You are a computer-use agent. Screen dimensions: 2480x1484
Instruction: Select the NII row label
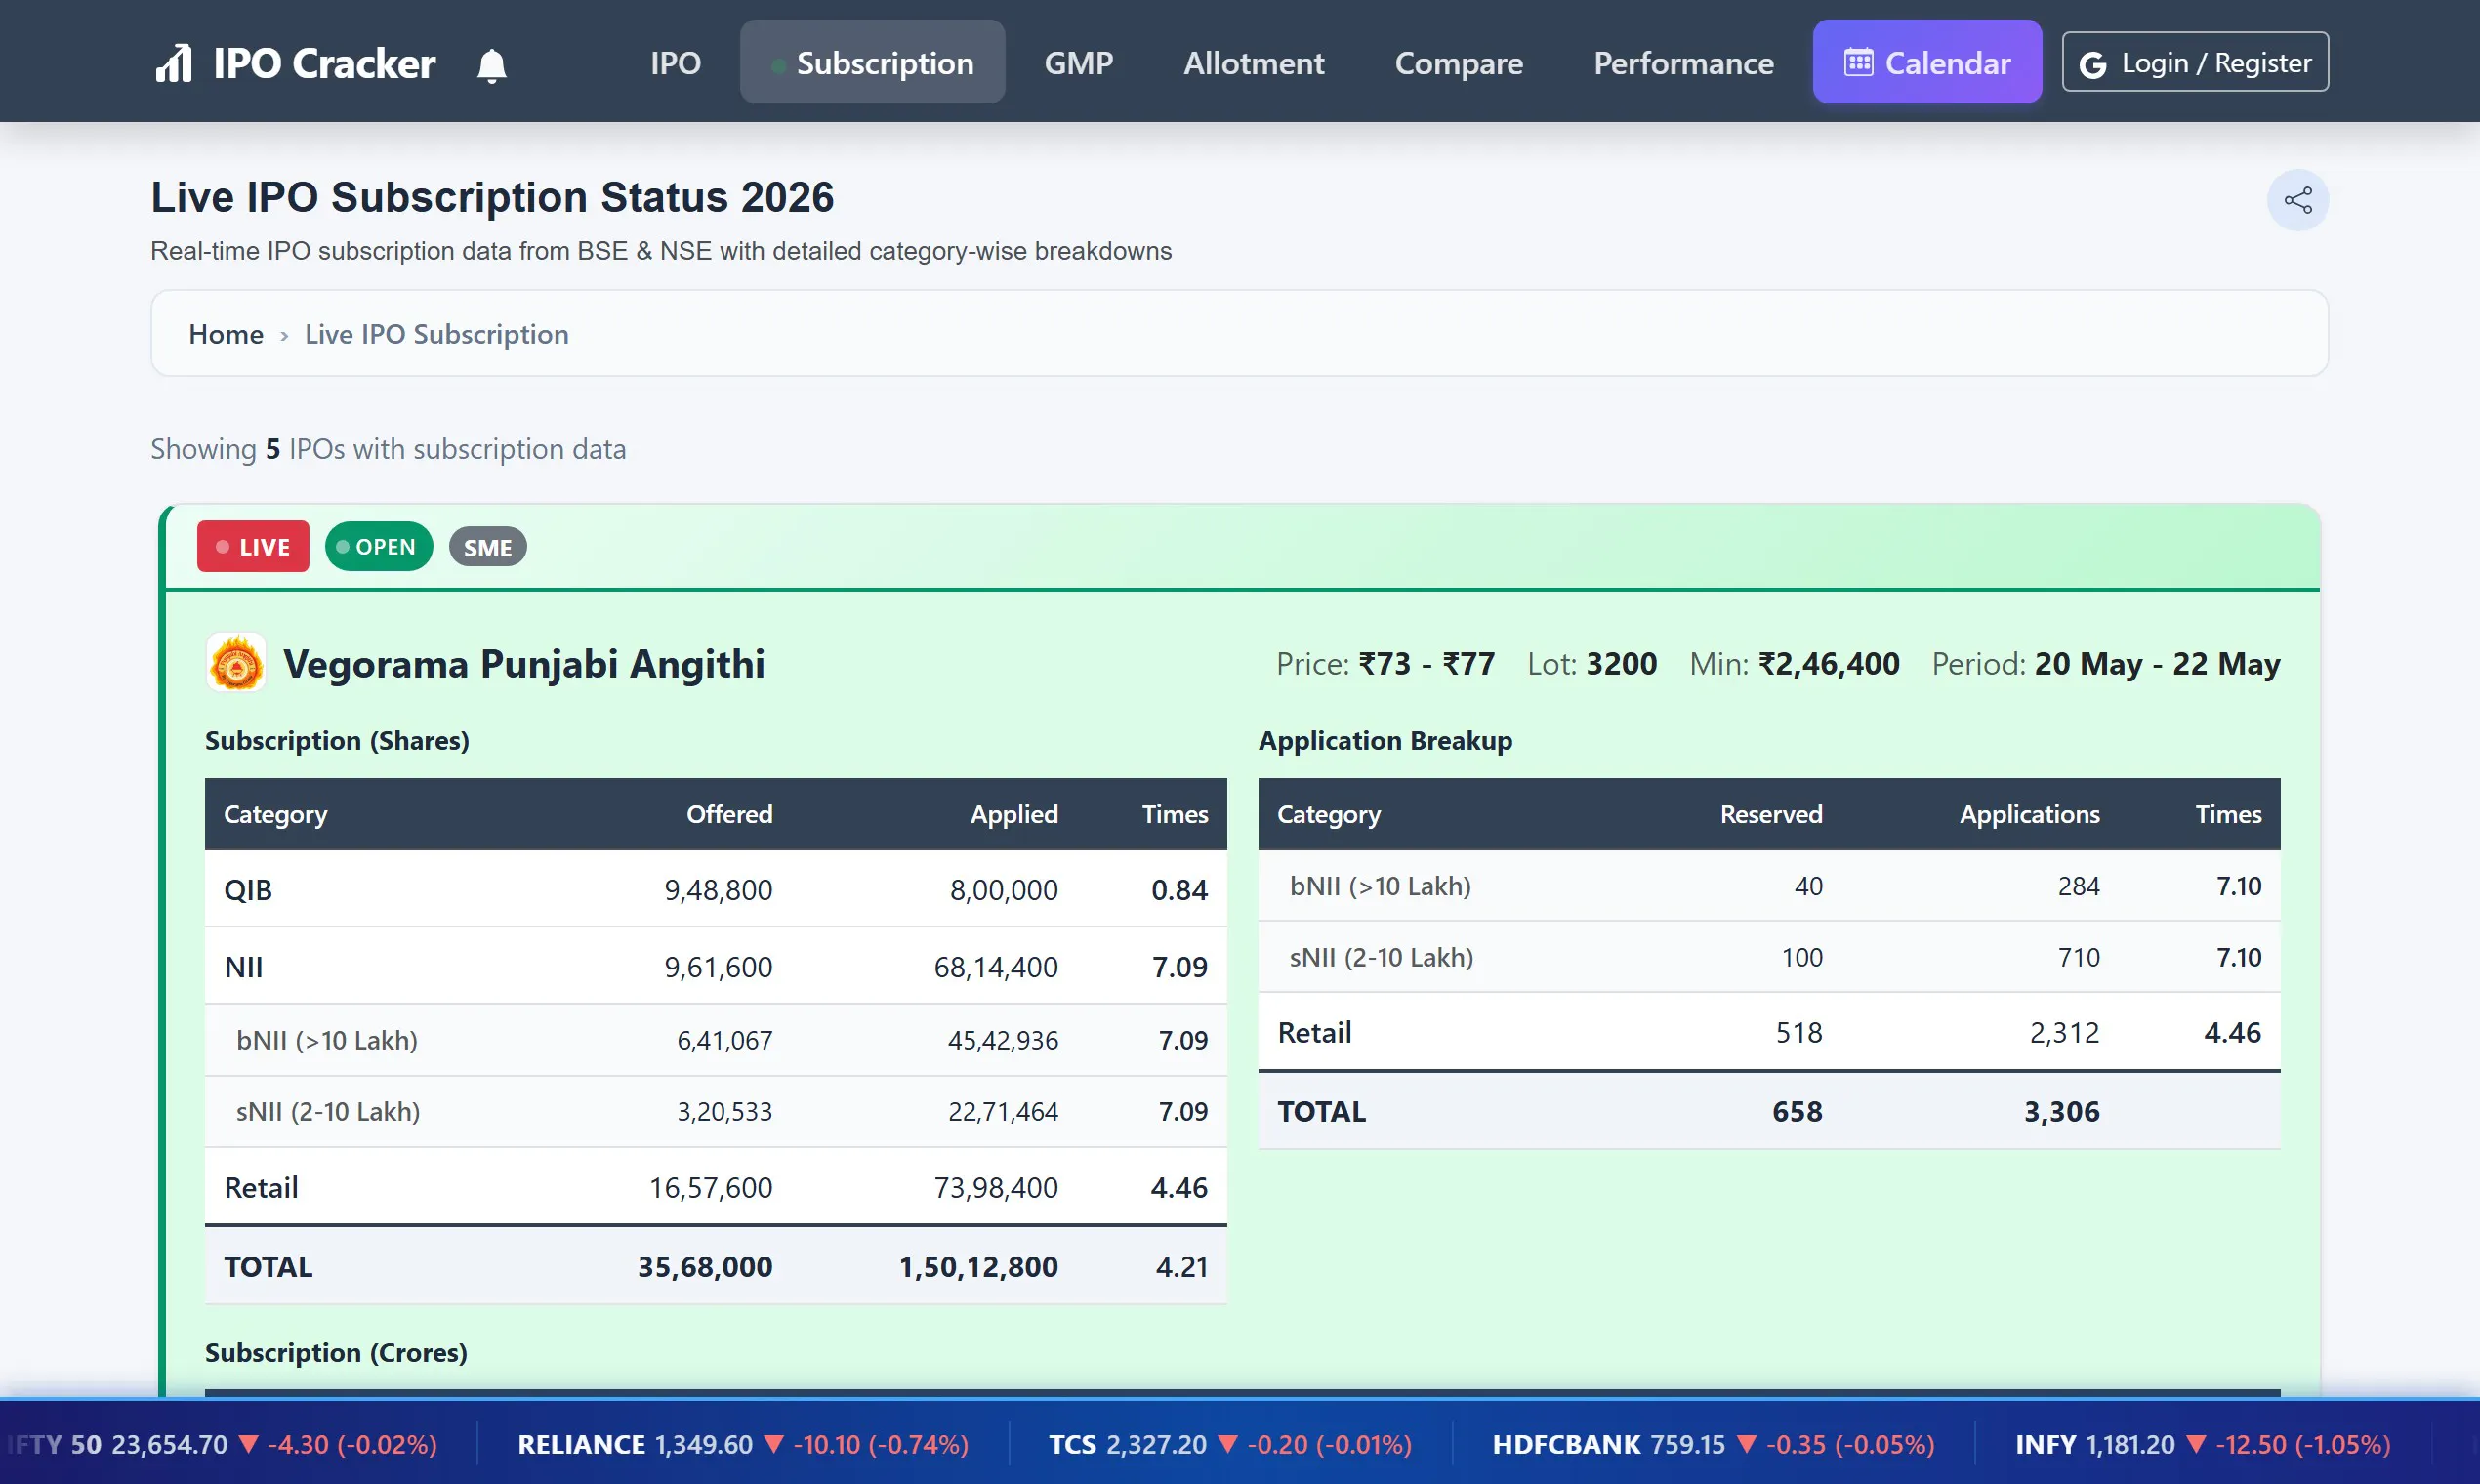pos(243,966)
